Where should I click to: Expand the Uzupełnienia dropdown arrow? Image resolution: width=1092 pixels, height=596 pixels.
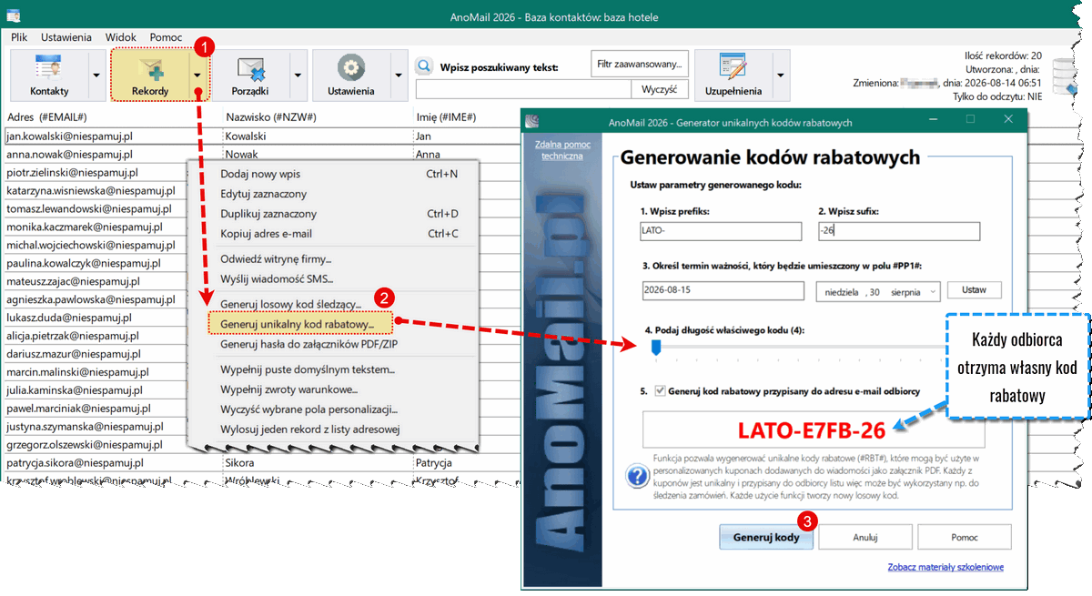pos(780,76)
